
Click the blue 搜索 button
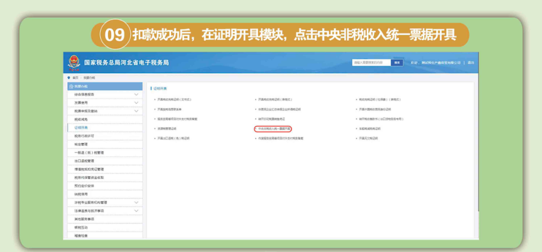[397, 63]
